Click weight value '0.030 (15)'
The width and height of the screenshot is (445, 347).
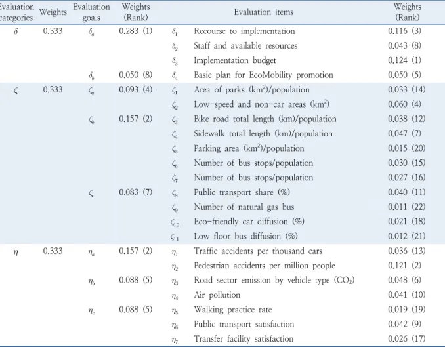[407, 163]
